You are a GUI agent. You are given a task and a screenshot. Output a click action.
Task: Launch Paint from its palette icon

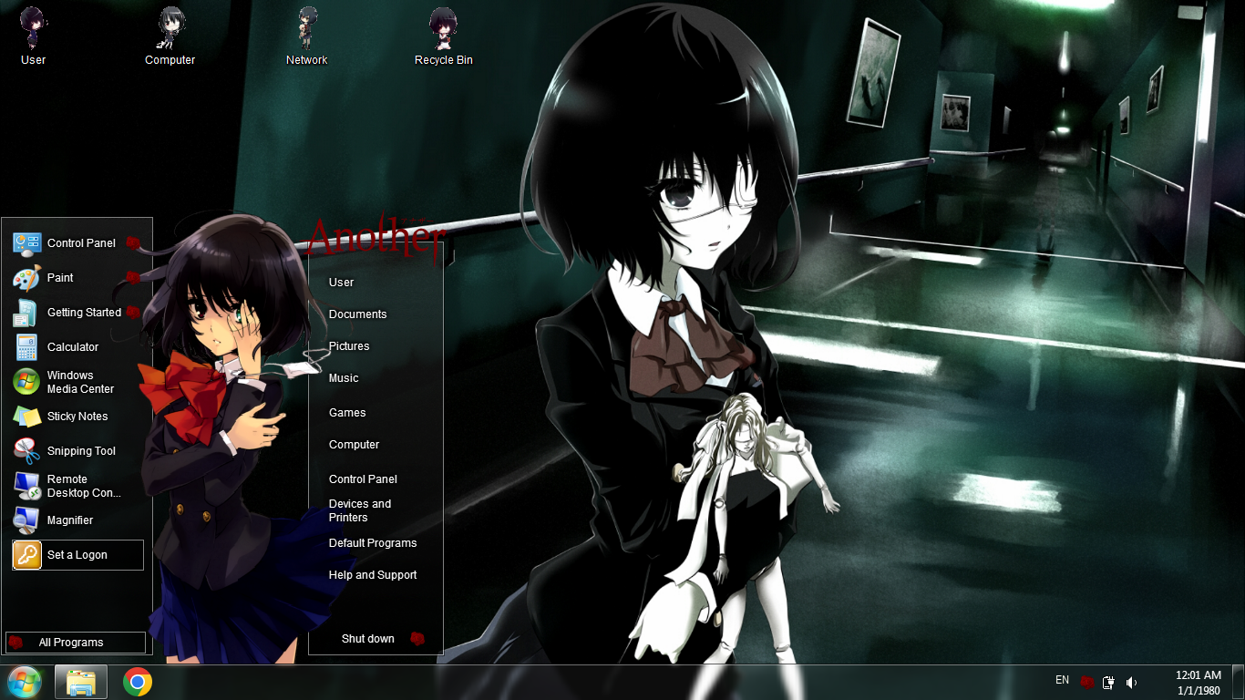(x=26, y=278)
